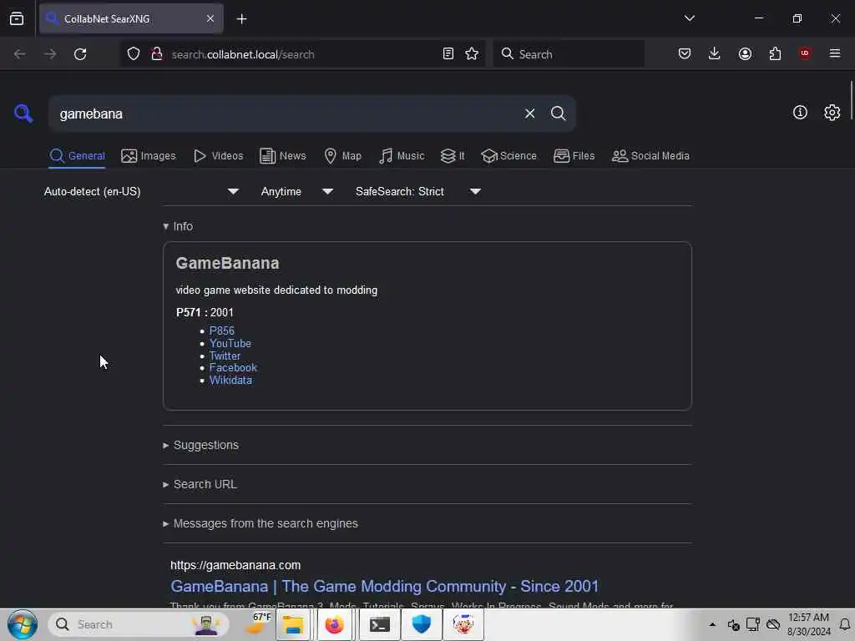The height and width of the screenshot is (641, 855).
Task: Focus the Firefox toolbar Search box
Action: pyautogui.click(x=569, y=54)
